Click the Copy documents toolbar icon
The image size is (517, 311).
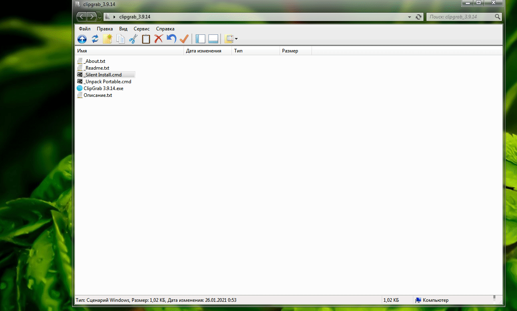pos(120,39)
